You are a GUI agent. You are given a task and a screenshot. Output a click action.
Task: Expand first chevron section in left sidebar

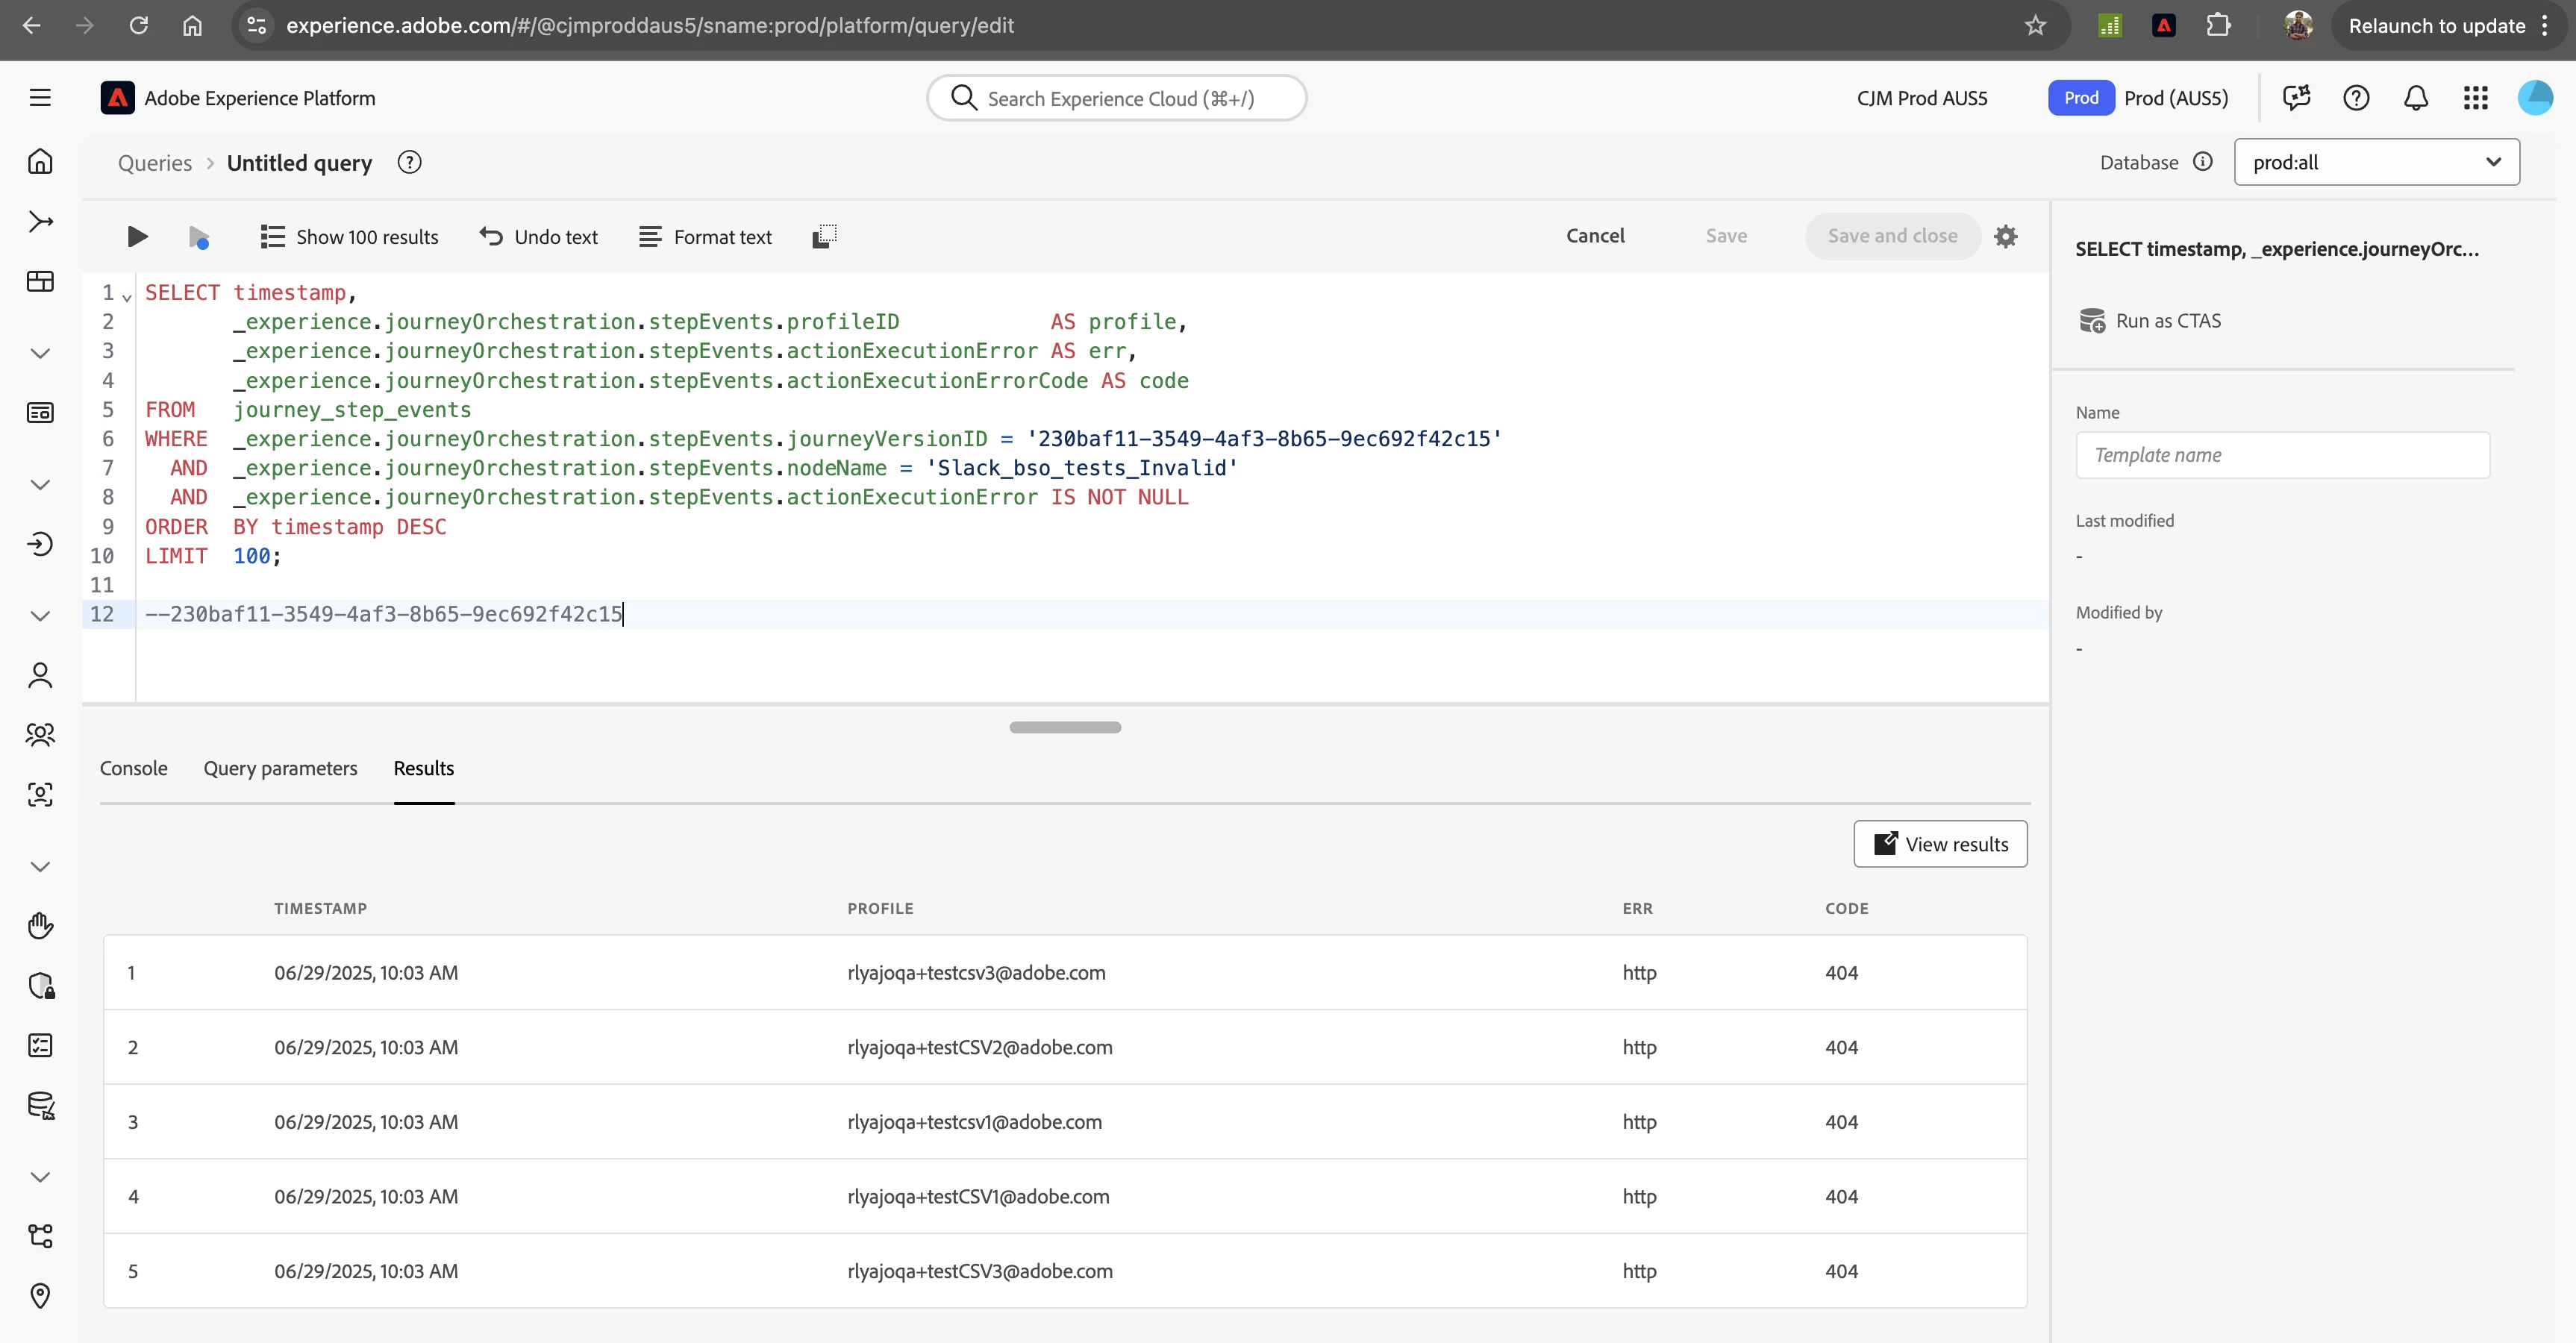pos(40,353)
